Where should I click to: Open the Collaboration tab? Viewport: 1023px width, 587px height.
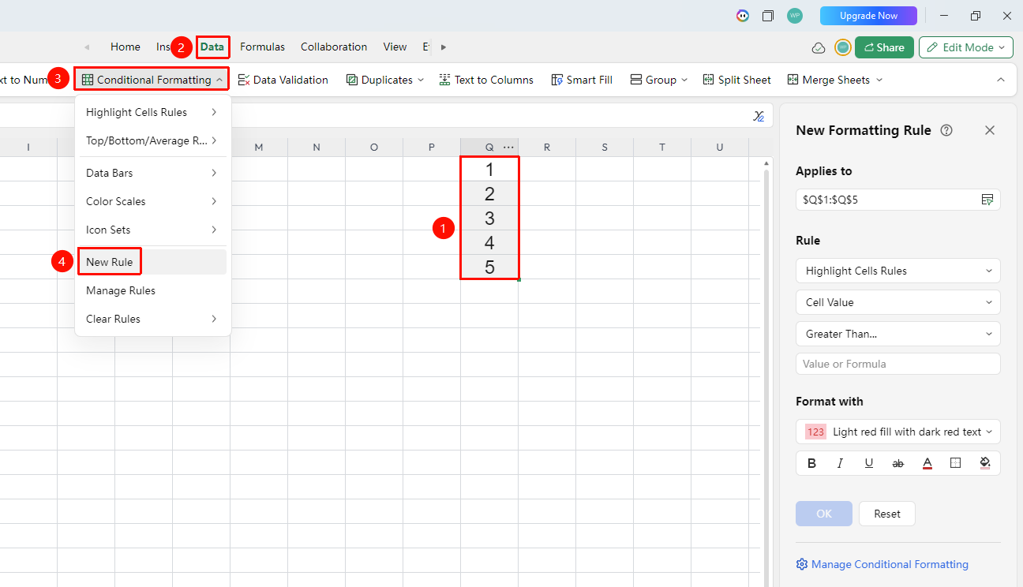click(x=334, y=47)
